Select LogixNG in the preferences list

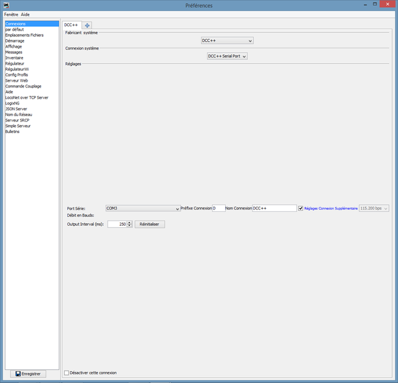pos(32,103)
